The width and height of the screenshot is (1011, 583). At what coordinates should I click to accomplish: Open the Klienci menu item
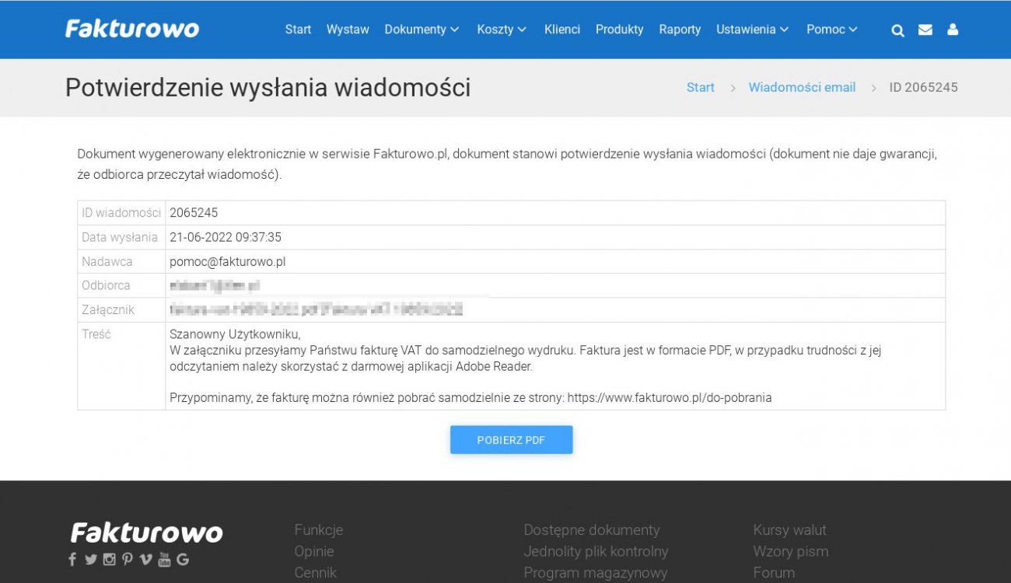click(x=562, y=30)
